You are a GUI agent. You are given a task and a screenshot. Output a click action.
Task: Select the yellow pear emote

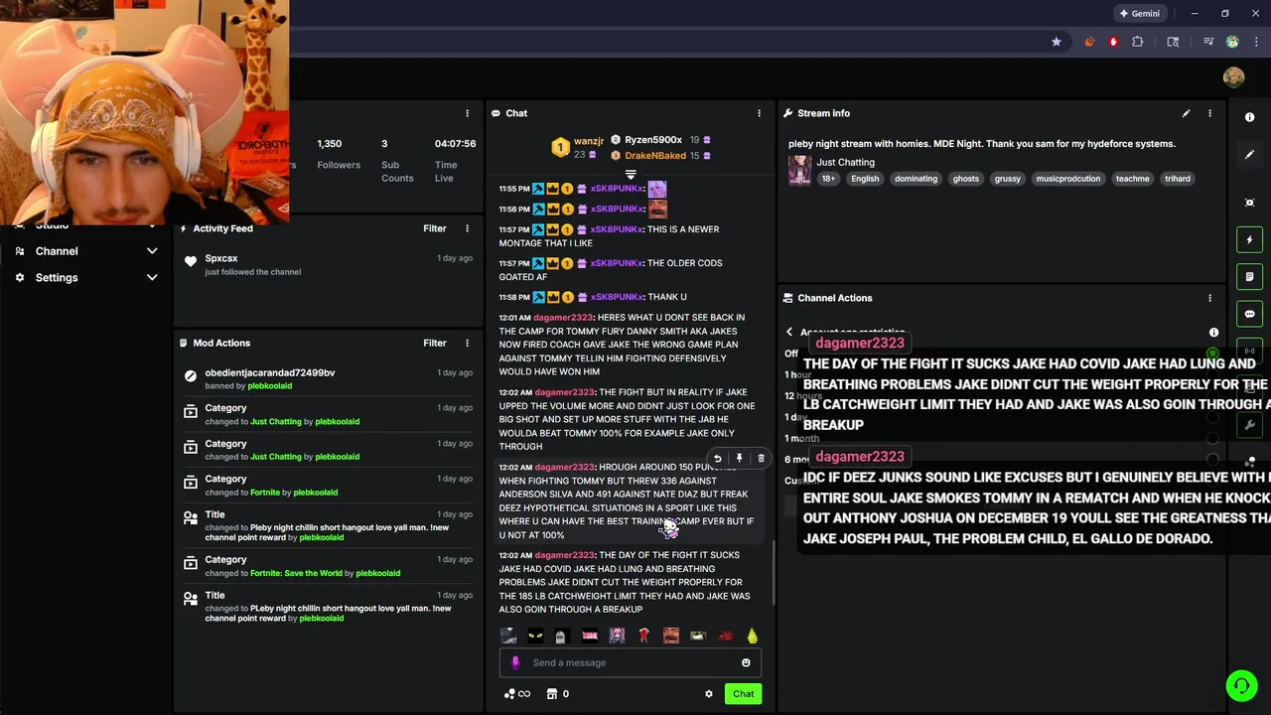click(752, 636)
